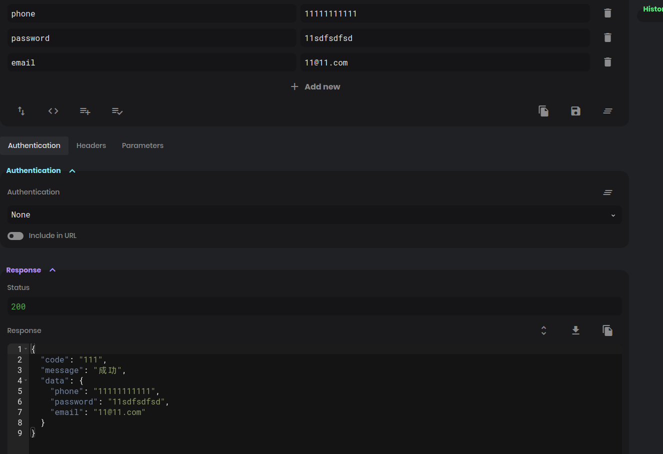Fold the data object at line 4
The width and height of the screenshot is (663, 454).
[26, 380]
